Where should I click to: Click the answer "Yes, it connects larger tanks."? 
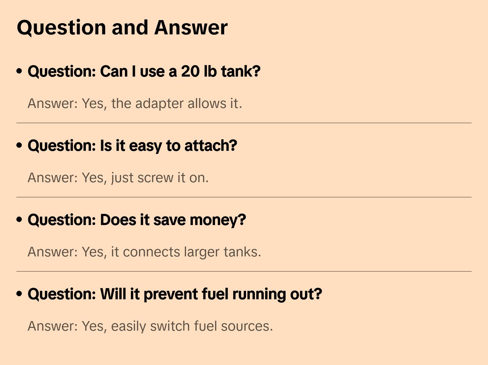coord(144,252)
